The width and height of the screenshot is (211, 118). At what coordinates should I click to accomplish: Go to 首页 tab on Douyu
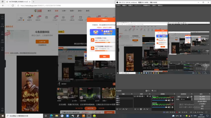coord(49,11)
